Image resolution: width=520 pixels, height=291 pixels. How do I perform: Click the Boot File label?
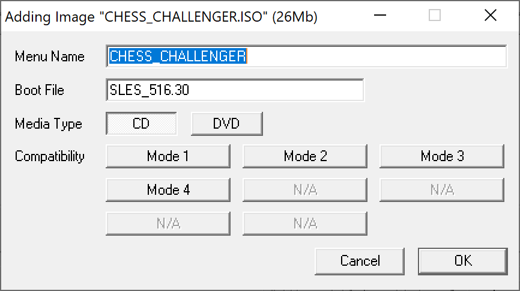(40, 90)
